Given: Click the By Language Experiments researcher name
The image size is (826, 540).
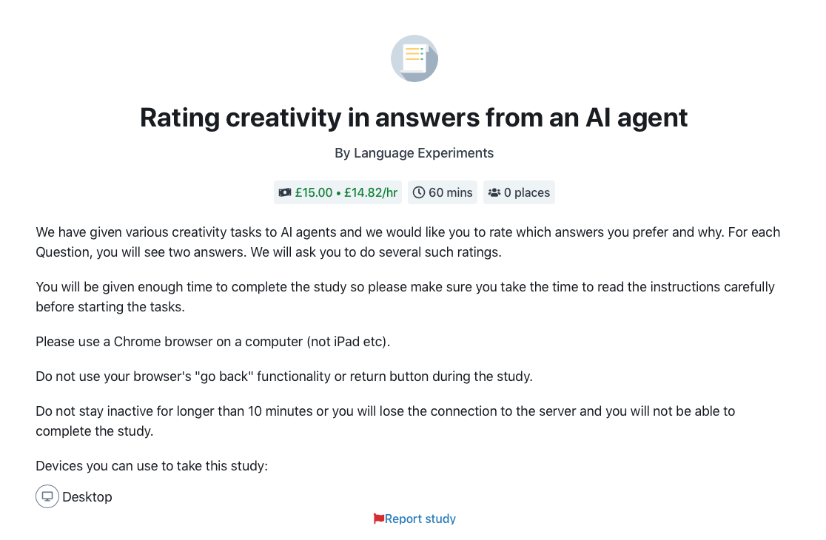Looking at the screenshot, I should point(414,153).
